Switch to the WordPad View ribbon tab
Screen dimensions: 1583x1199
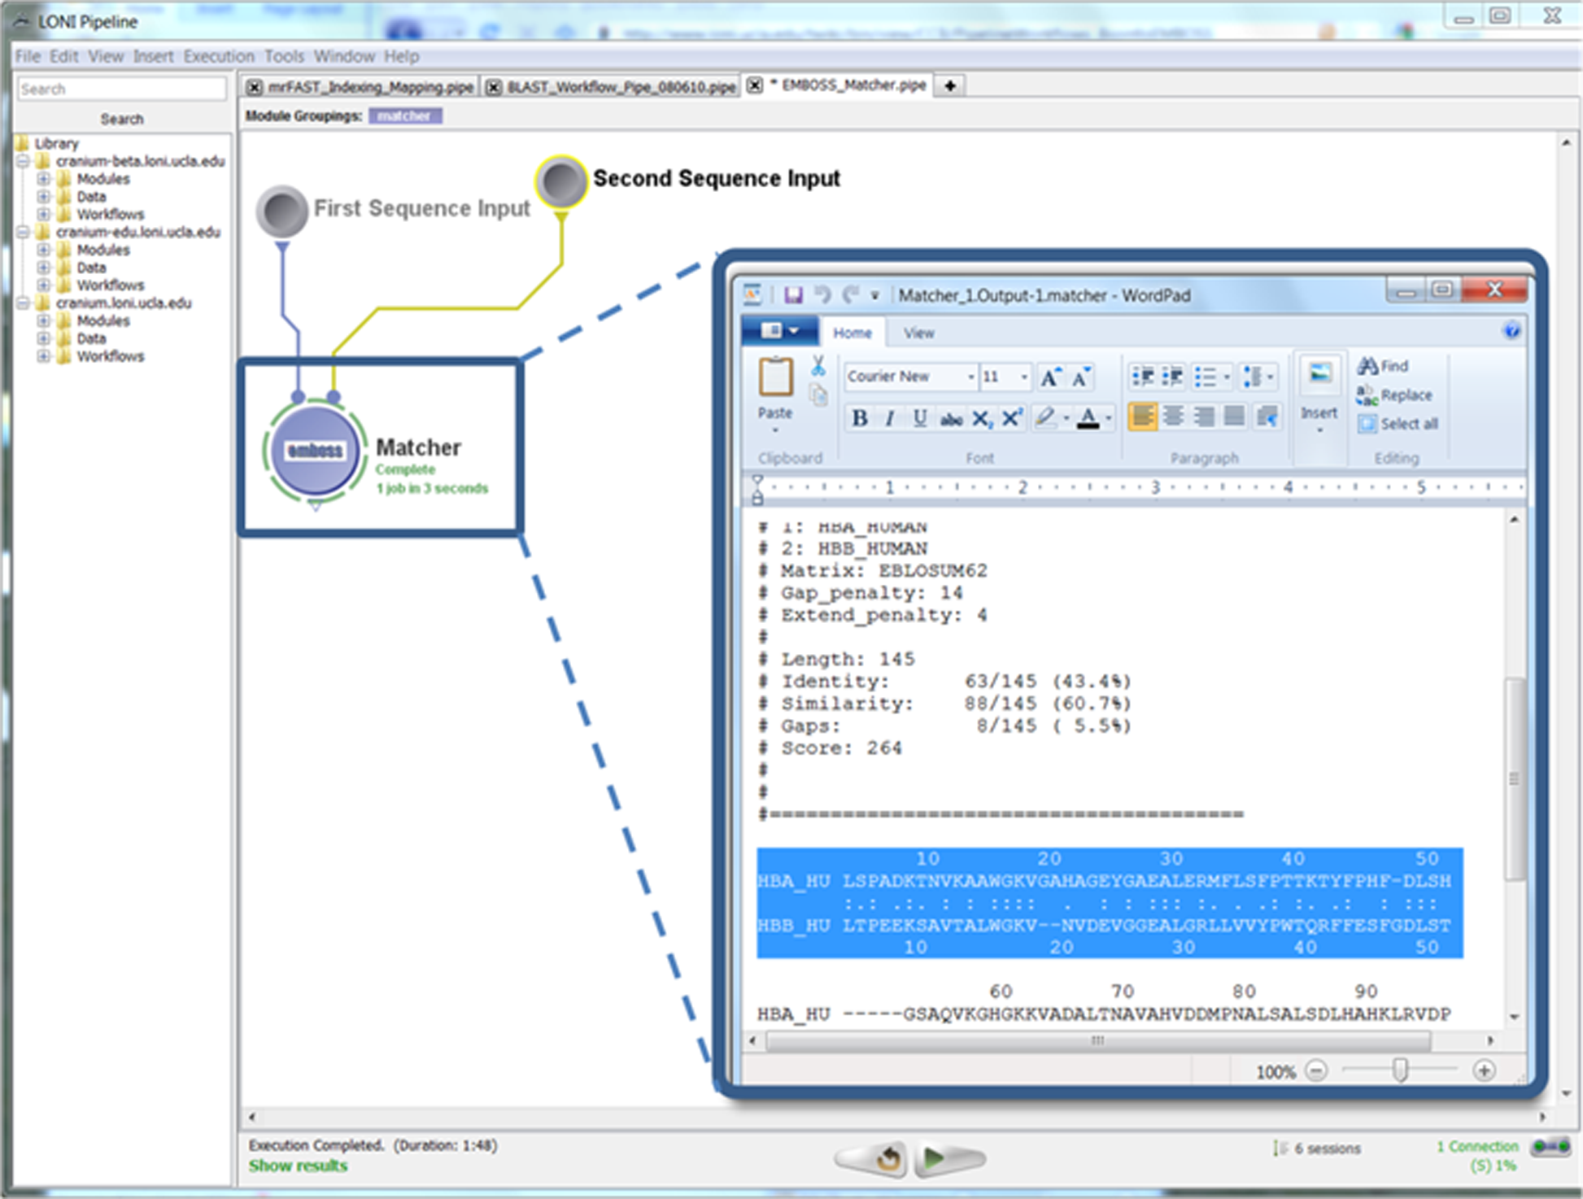(918, 333)
